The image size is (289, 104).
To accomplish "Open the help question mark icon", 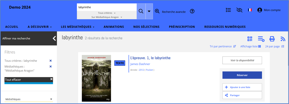I will coord(192,11).
